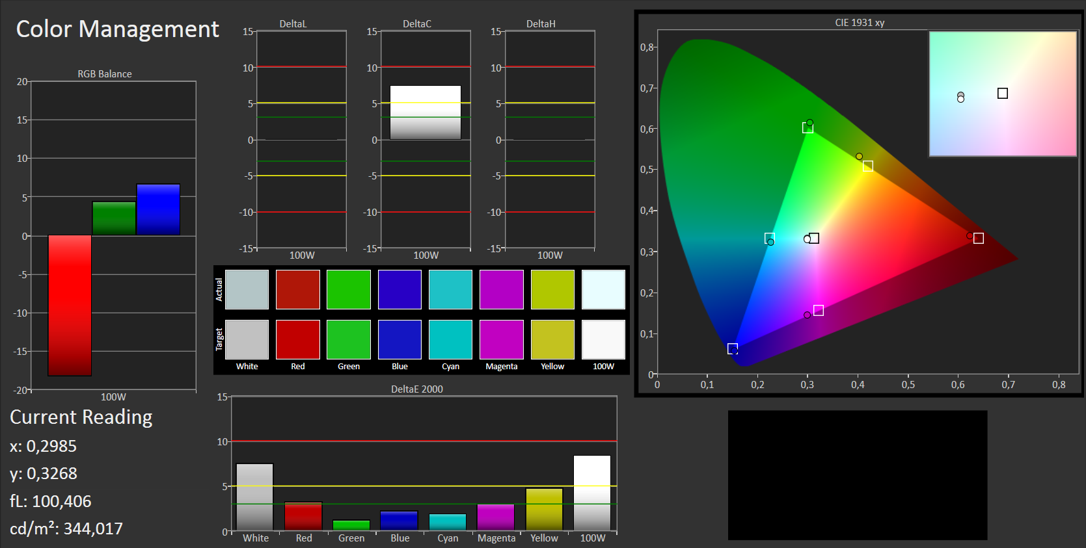Click the blue target square on CIE chart
This screenshot has width=1086, height=548.
click(733, 349)
